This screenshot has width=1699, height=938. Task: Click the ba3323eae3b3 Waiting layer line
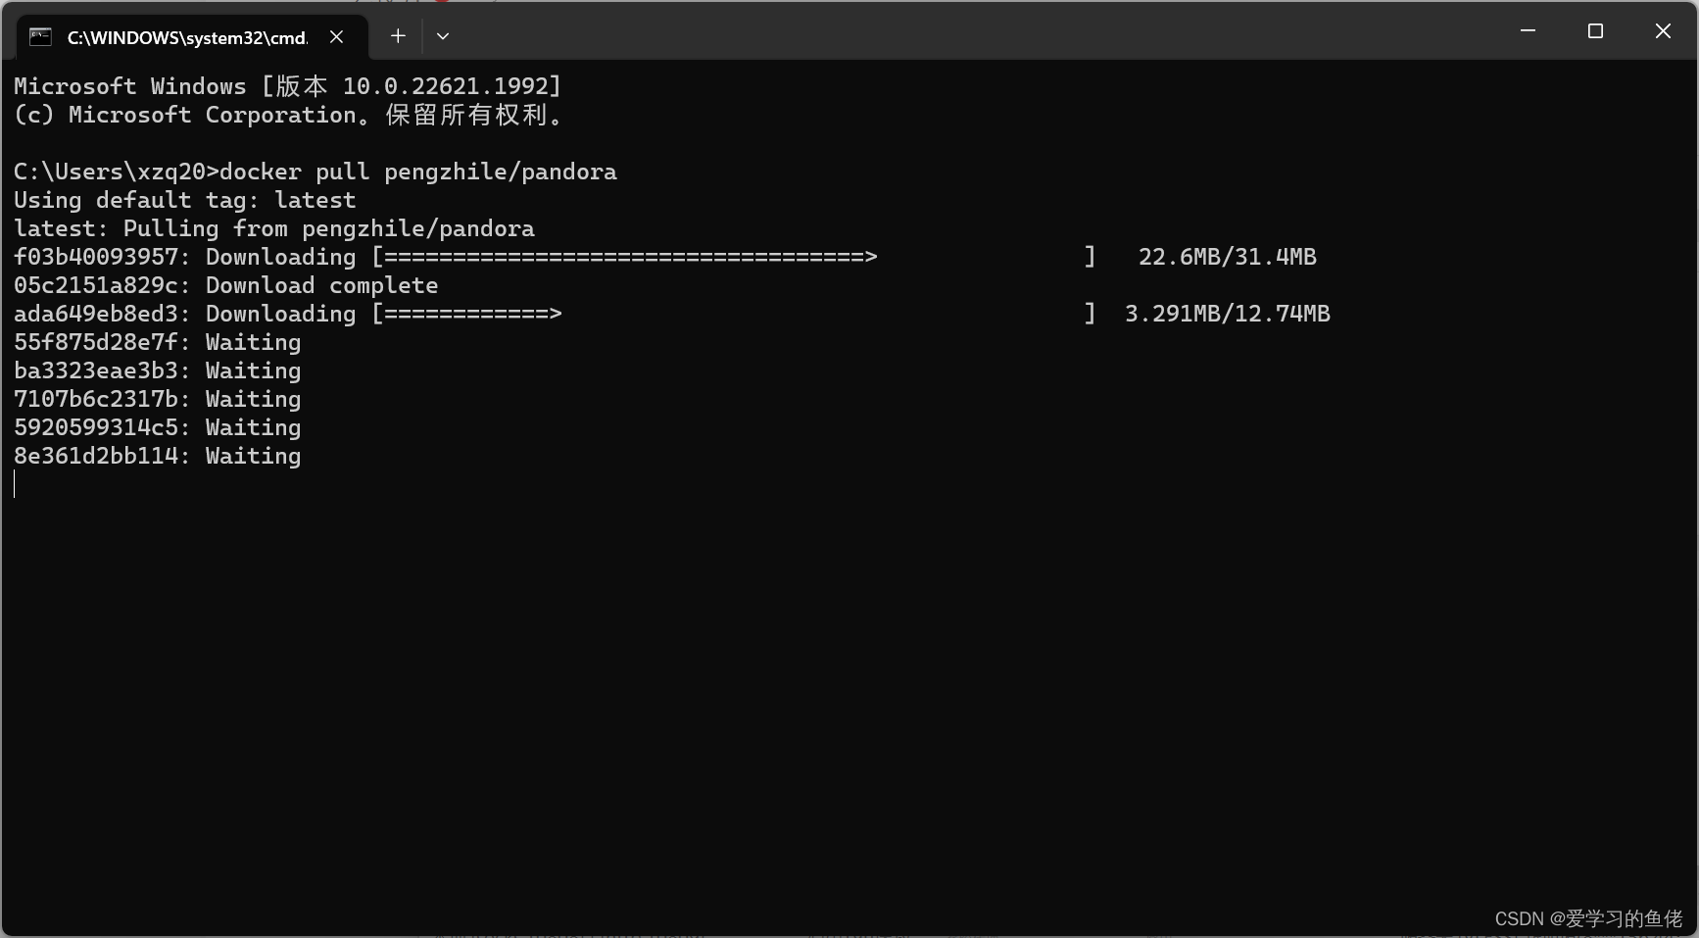pos(158,370)
